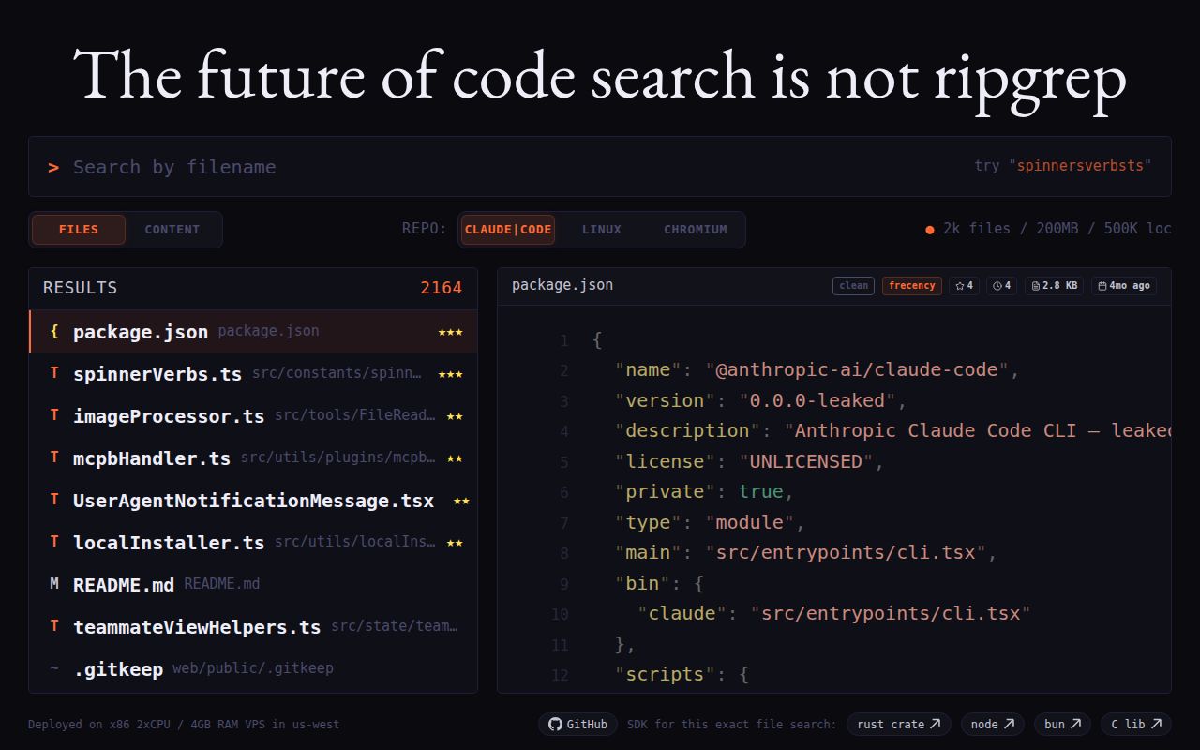The height and width of the screenshot is (750, 1200).
Task: Select the CLAUDE|CODE repo
Action: (508, 230)
